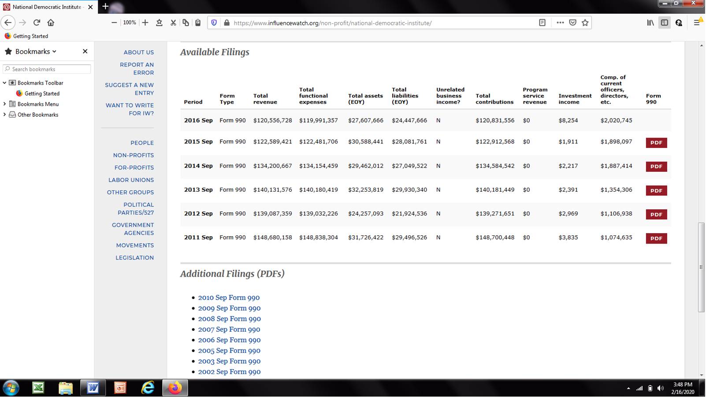
Task: Bookmark this page with the star icon
Action: (x=585, y=22)
